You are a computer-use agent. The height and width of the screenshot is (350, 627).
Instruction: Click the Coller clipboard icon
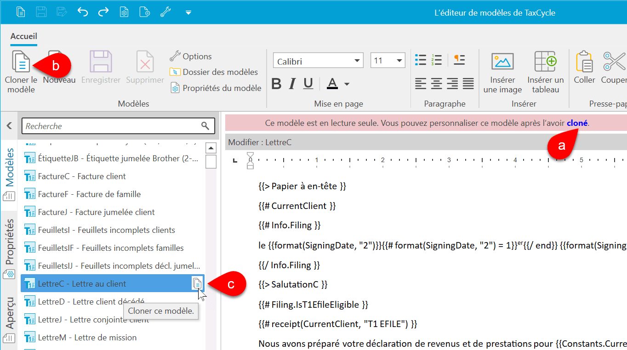pyautogui.click(x=584, y=63)
